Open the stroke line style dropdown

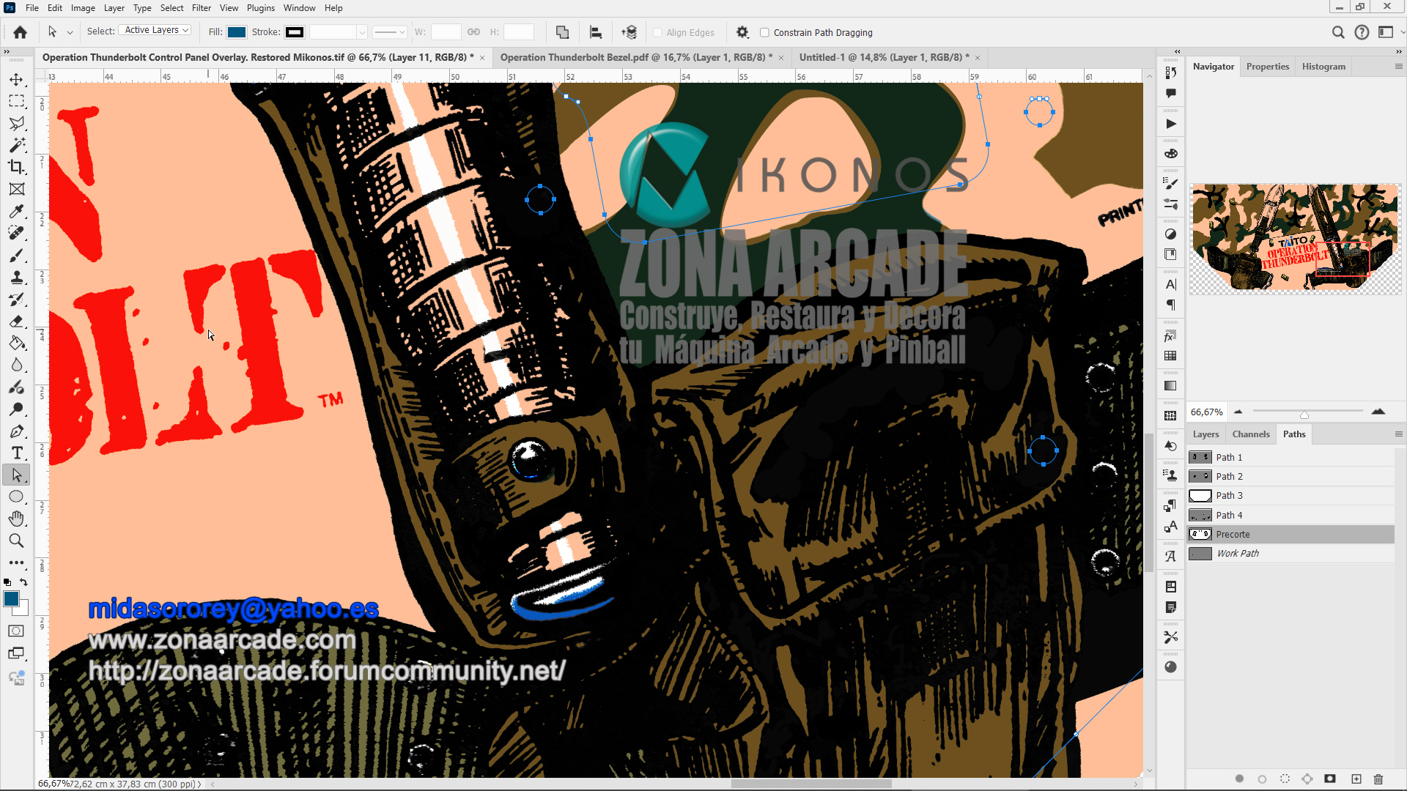389,32
